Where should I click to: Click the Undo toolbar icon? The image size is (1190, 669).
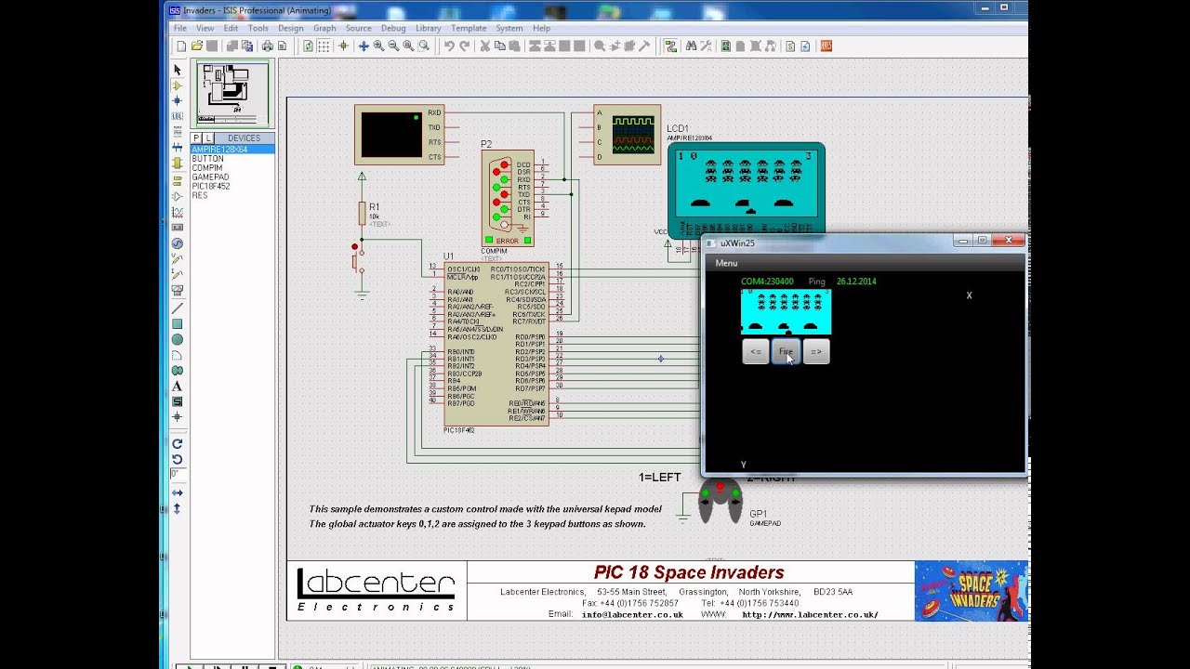(x=449, y=46)
